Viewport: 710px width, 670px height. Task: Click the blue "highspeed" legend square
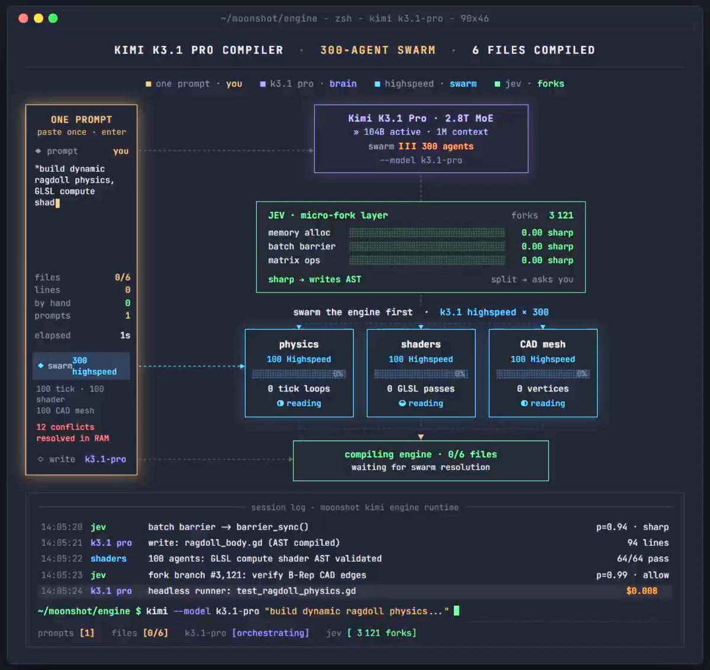click(377, 84)
